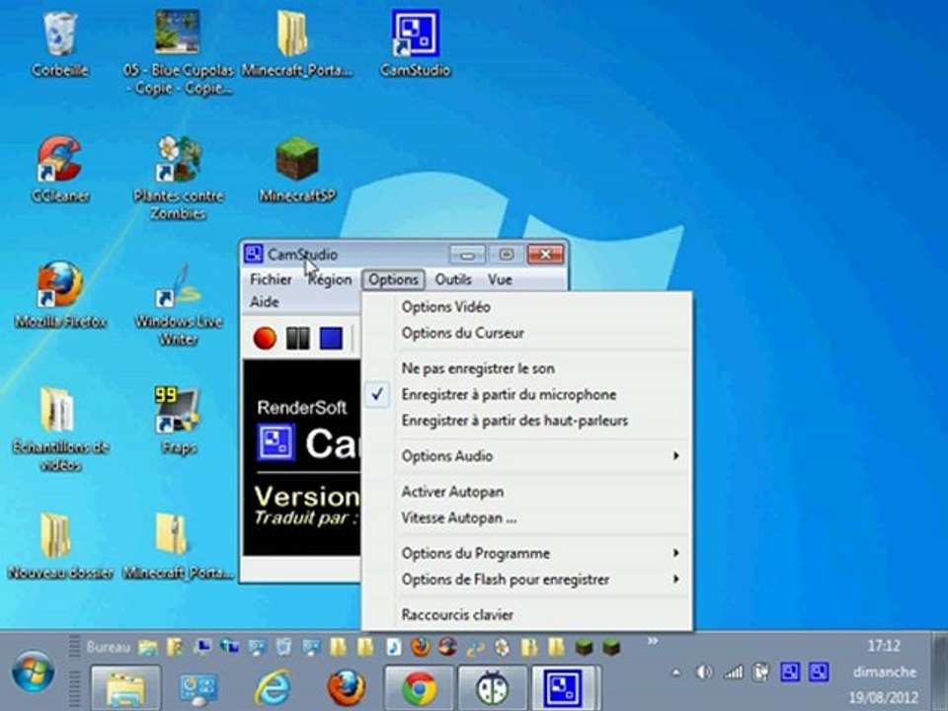Click the blue Stop button in CamStudio
The height and width of the screenshot is (711, 948).
331,338
